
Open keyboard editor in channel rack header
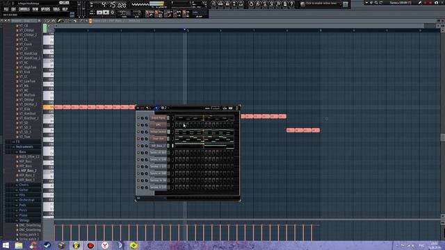pyautogui.click(x=230, y=108)
